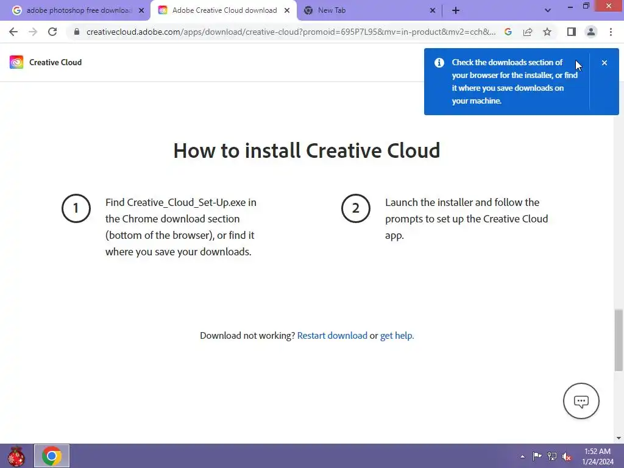Click the Google icon in the address bar
624x468 pixels.
click(508, 32)
